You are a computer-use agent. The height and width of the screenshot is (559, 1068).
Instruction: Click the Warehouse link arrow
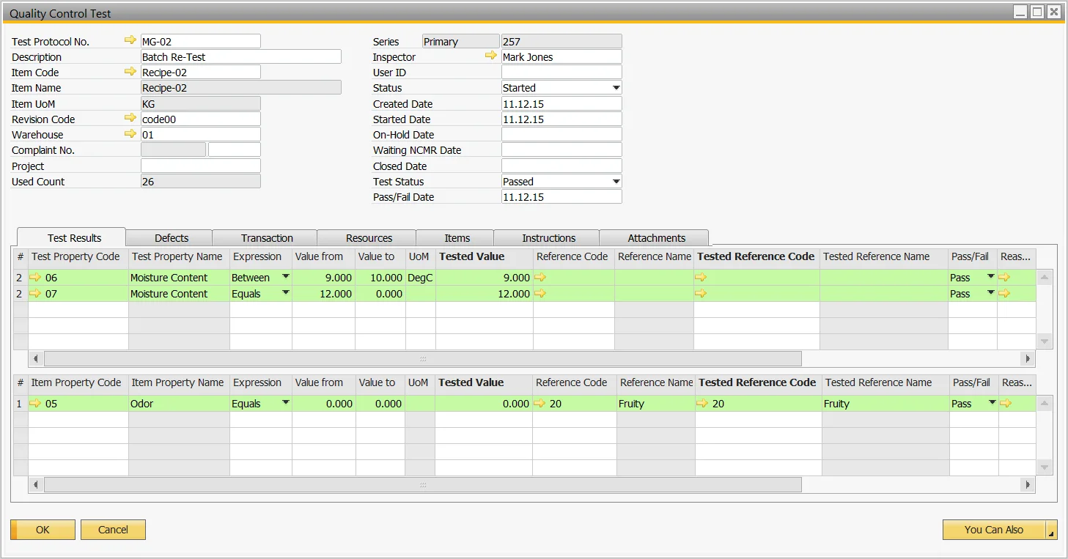pos(130,133)
